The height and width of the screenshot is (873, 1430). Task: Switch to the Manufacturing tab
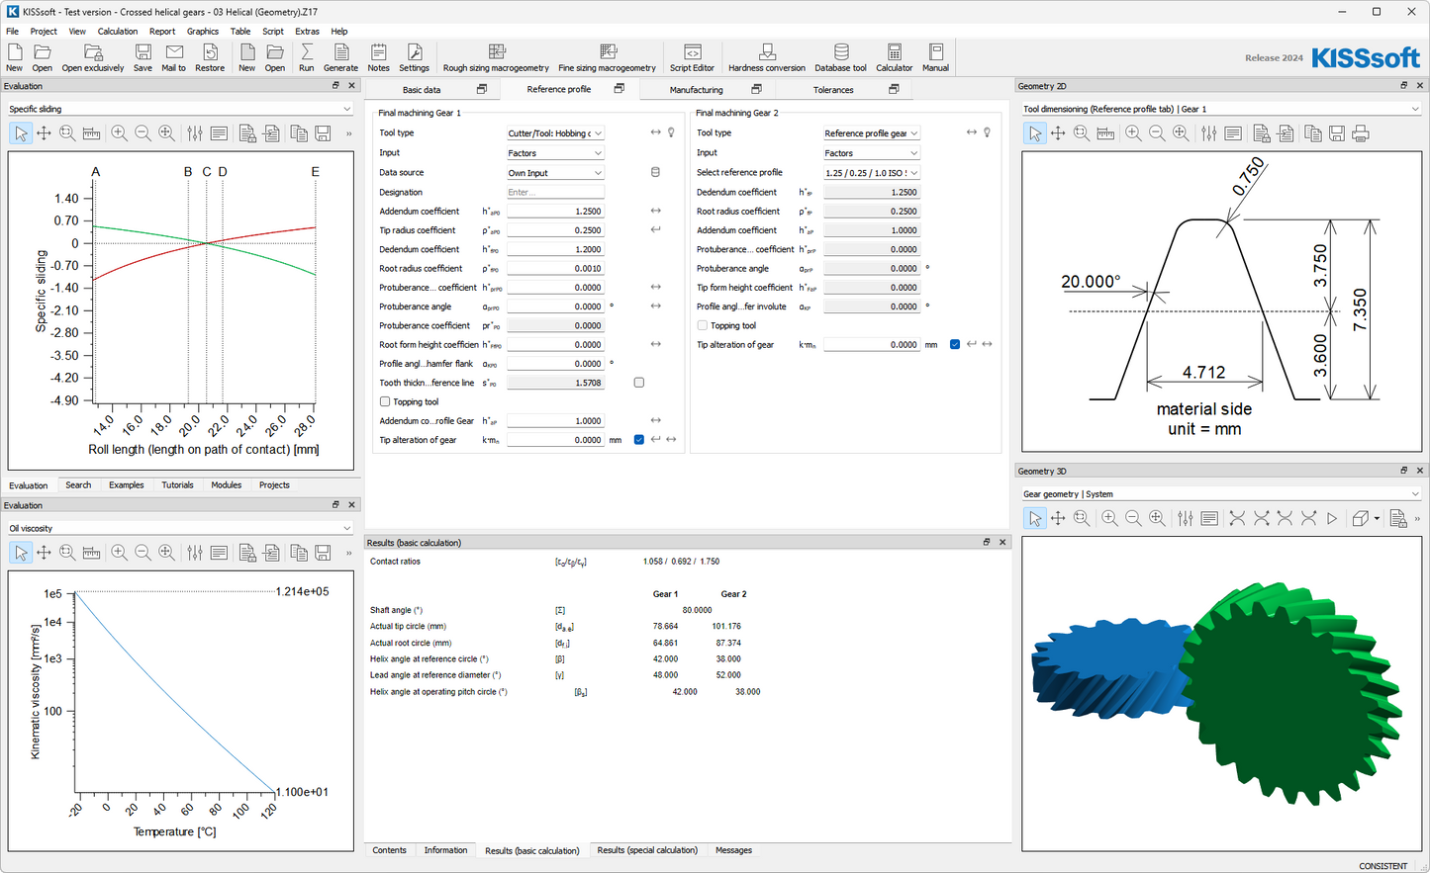[x=696, y=90]
